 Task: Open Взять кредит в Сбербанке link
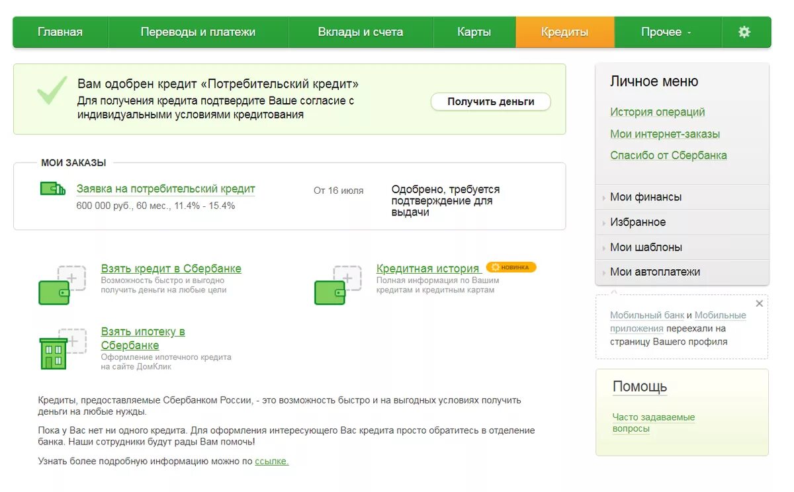pos(171,268)
